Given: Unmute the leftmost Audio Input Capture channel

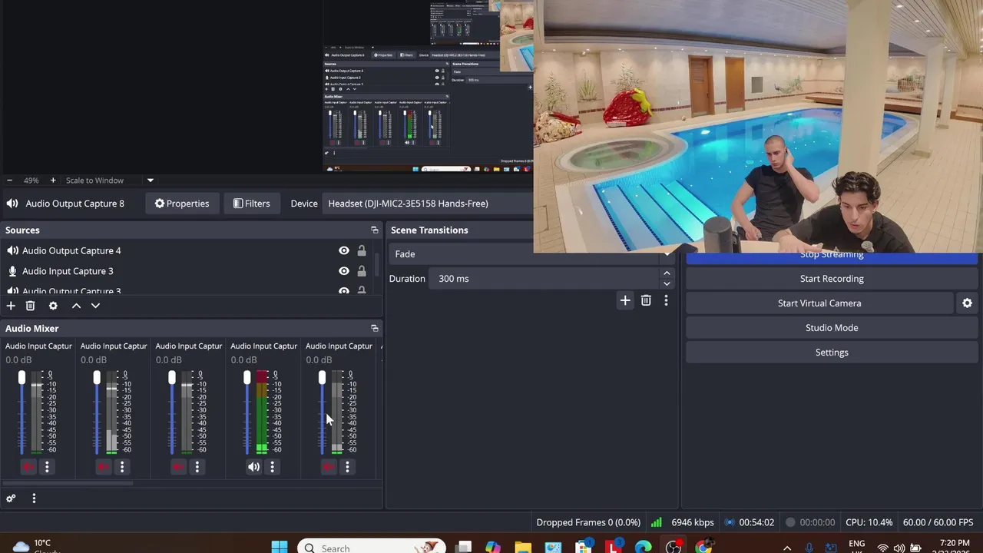Looking at the screenshot, I should pyautogui.click(x=28, y=467).
